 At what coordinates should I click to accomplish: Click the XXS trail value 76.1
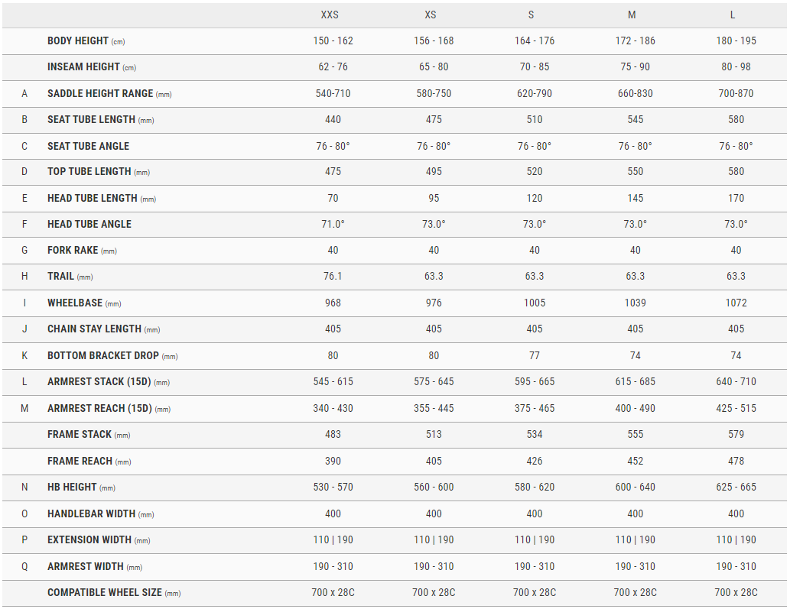(x=333, y=277)
